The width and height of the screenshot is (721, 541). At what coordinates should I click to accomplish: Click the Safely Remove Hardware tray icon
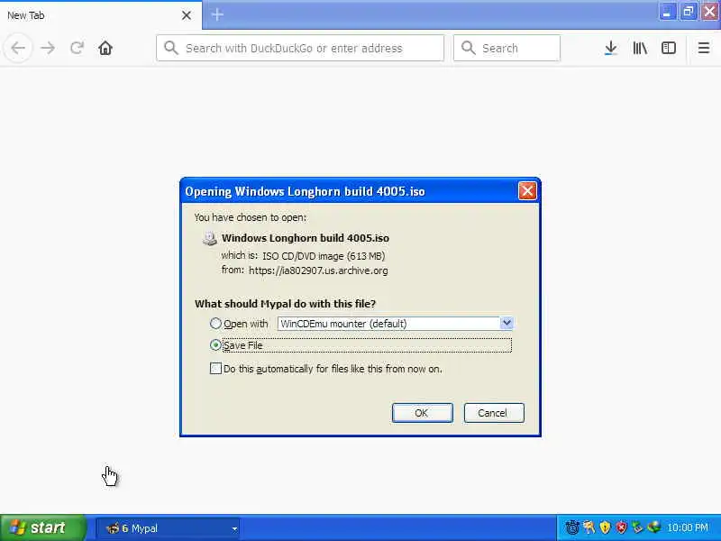[637, 527]
